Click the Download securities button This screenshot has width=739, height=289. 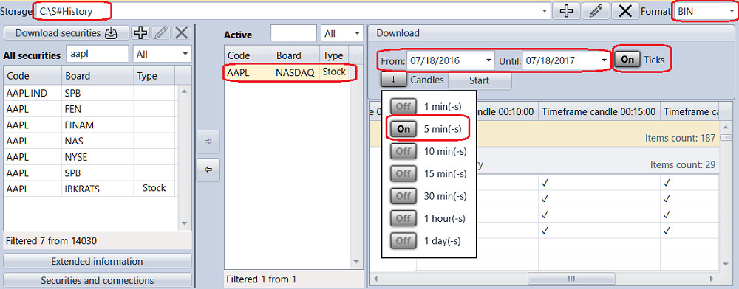coord(66,33)
